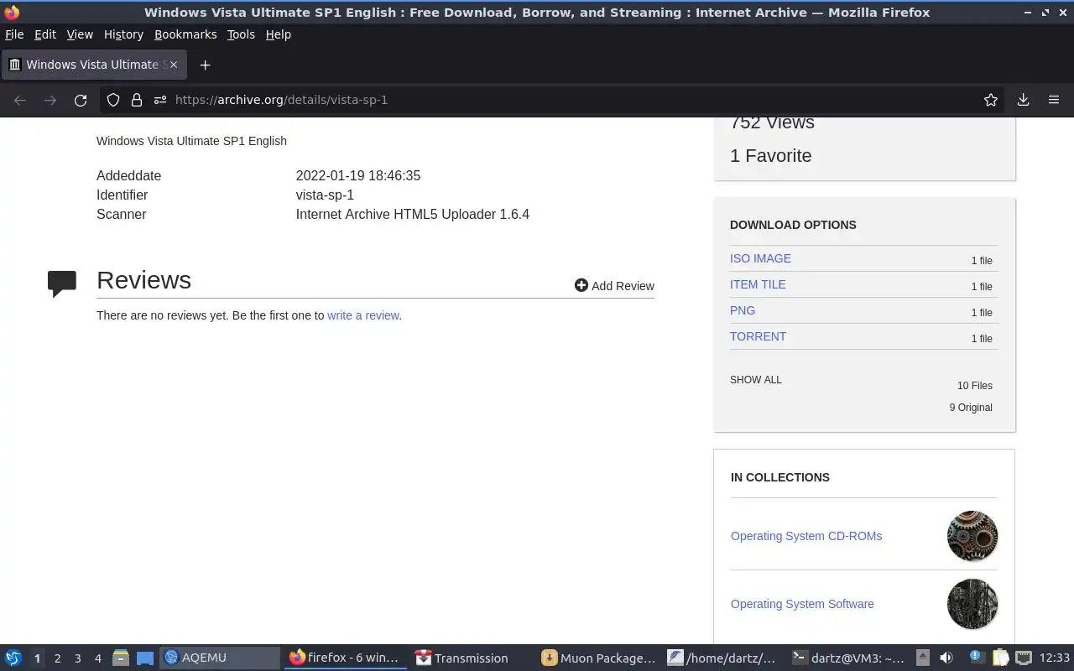Open the site permissions icon in URL bar

tap(160, 100)
